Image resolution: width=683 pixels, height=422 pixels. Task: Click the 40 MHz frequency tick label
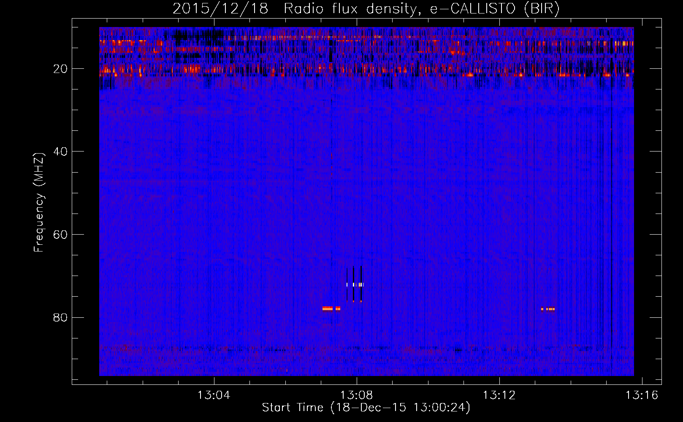[60, 151]
